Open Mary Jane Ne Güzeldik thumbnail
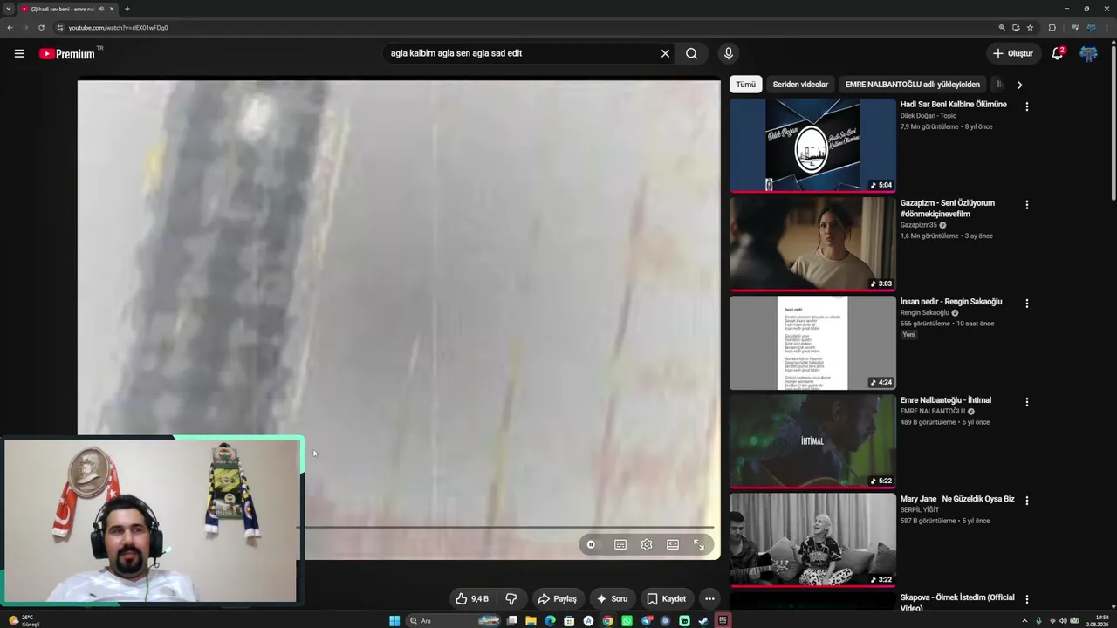This screenshot has height=628, width=1117. (x=812, y=540)
